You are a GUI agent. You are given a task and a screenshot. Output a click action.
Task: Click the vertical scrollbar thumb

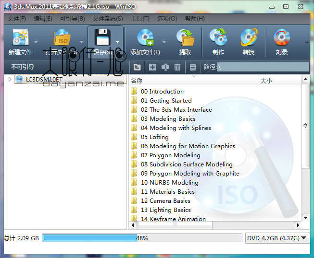(305, 126)
